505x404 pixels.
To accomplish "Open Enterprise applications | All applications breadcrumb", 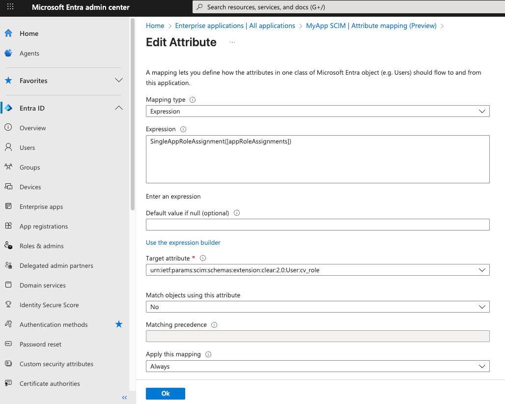I will tap(235, 26).
